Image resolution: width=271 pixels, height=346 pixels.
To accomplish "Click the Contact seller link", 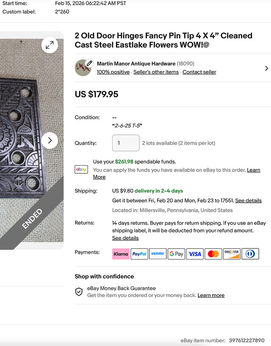I will click(x=199, y=72).
